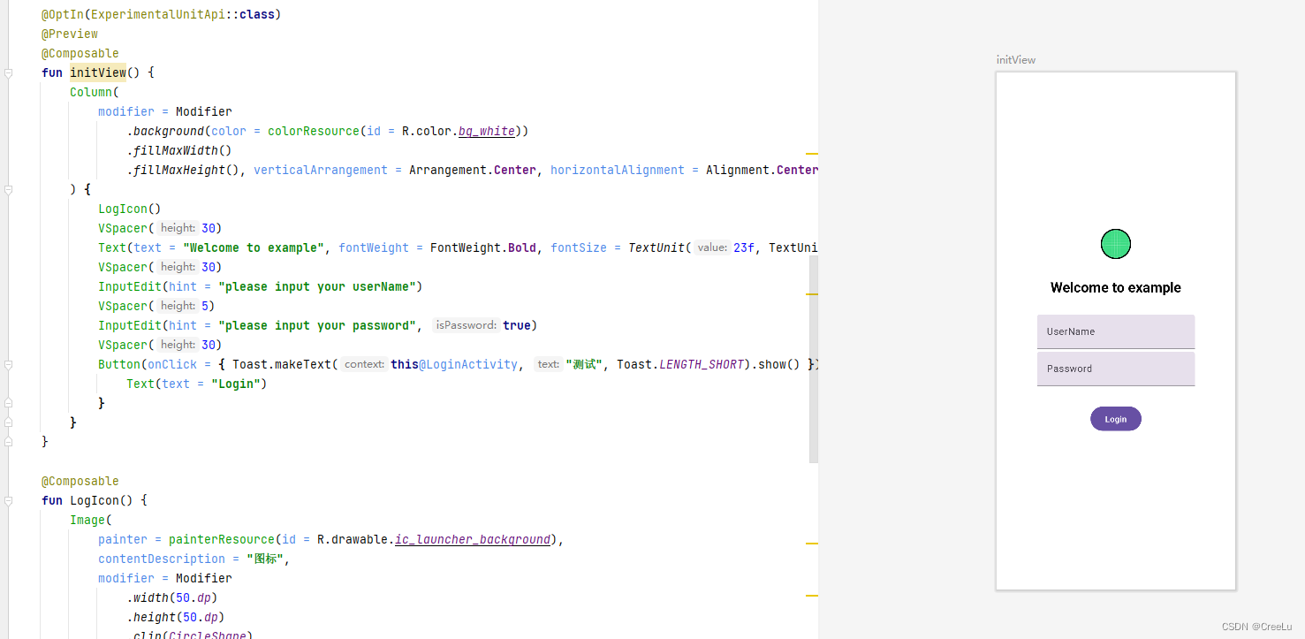Click the LENGTH_SHORT constant
Viewport: 1305px width, 639px height.
pos(702,364)
